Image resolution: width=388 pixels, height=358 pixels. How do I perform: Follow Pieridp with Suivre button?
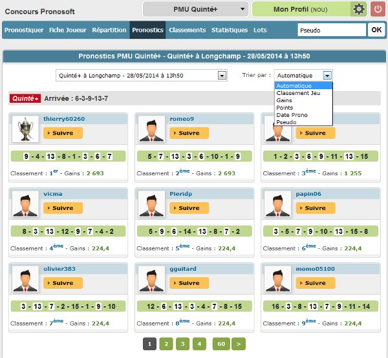[x=189, y=208]
